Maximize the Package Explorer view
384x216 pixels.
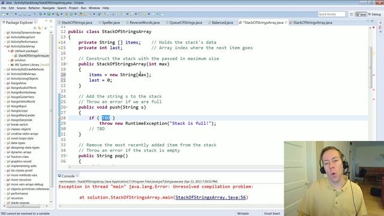pos(50,22)
